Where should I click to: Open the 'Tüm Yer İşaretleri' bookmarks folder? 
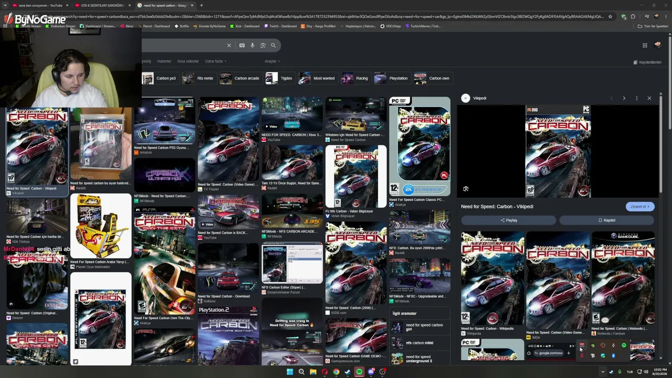click(653, 26)
